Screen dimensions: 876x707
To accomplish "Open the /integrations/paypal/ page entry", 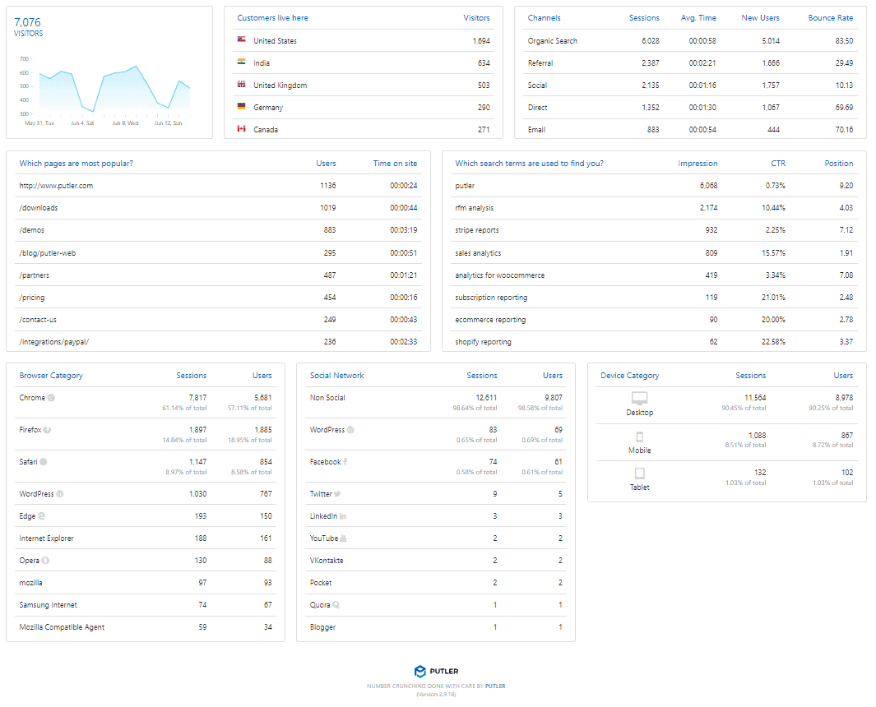I will point(54,342).
